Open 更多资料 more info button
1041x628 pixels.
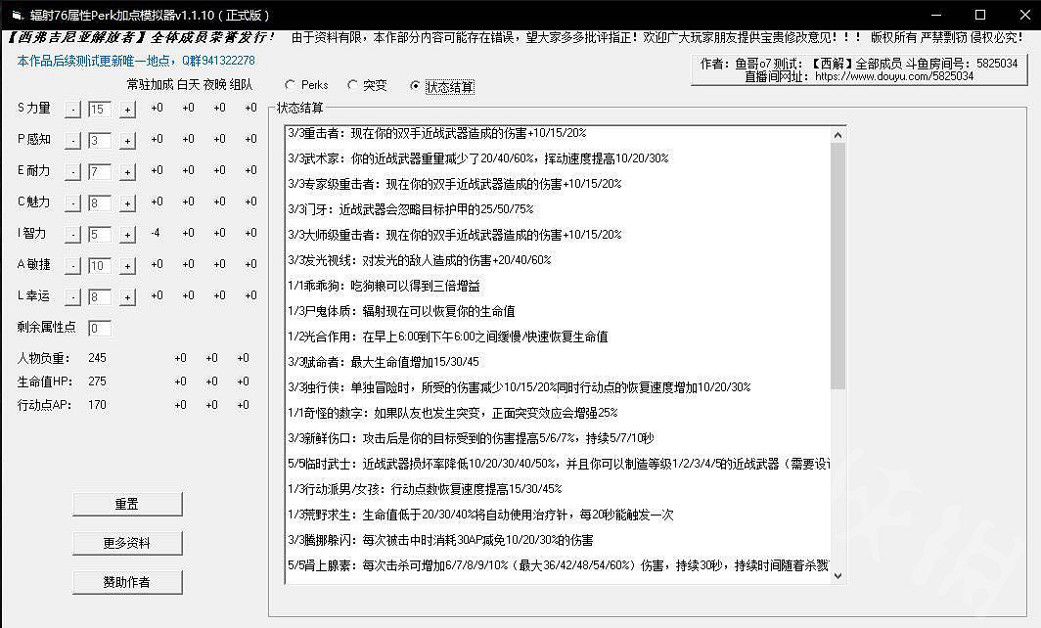127,543
